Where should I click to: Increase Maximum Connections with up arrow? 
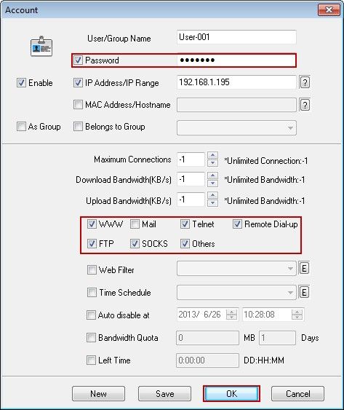coord(212,156)
